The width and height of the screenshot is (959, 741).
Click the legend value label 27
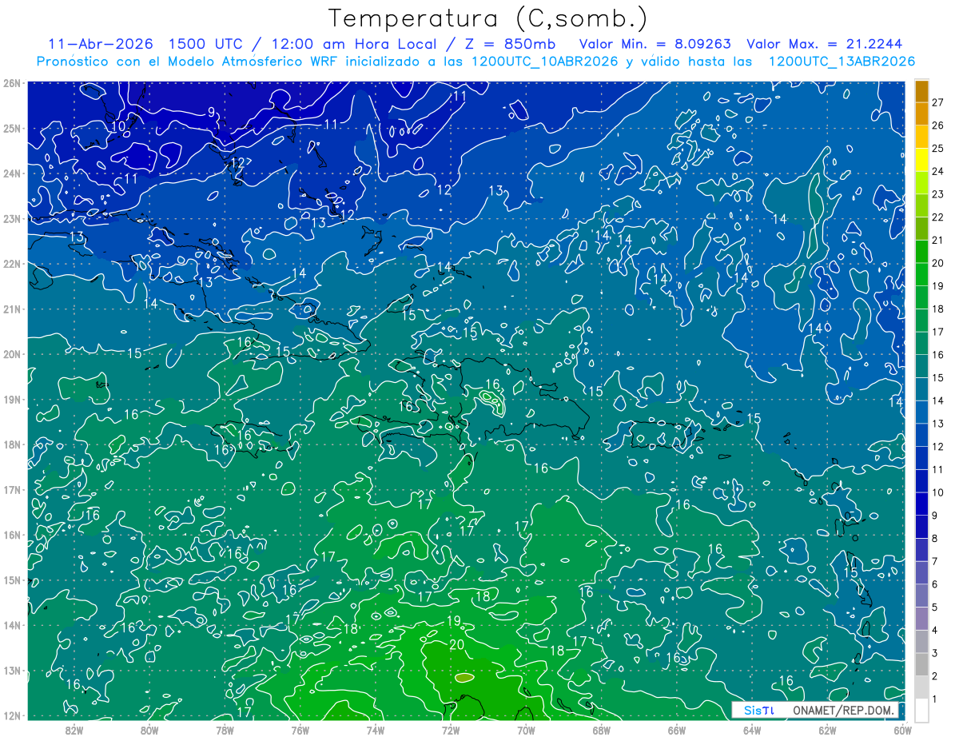(937, 102)
